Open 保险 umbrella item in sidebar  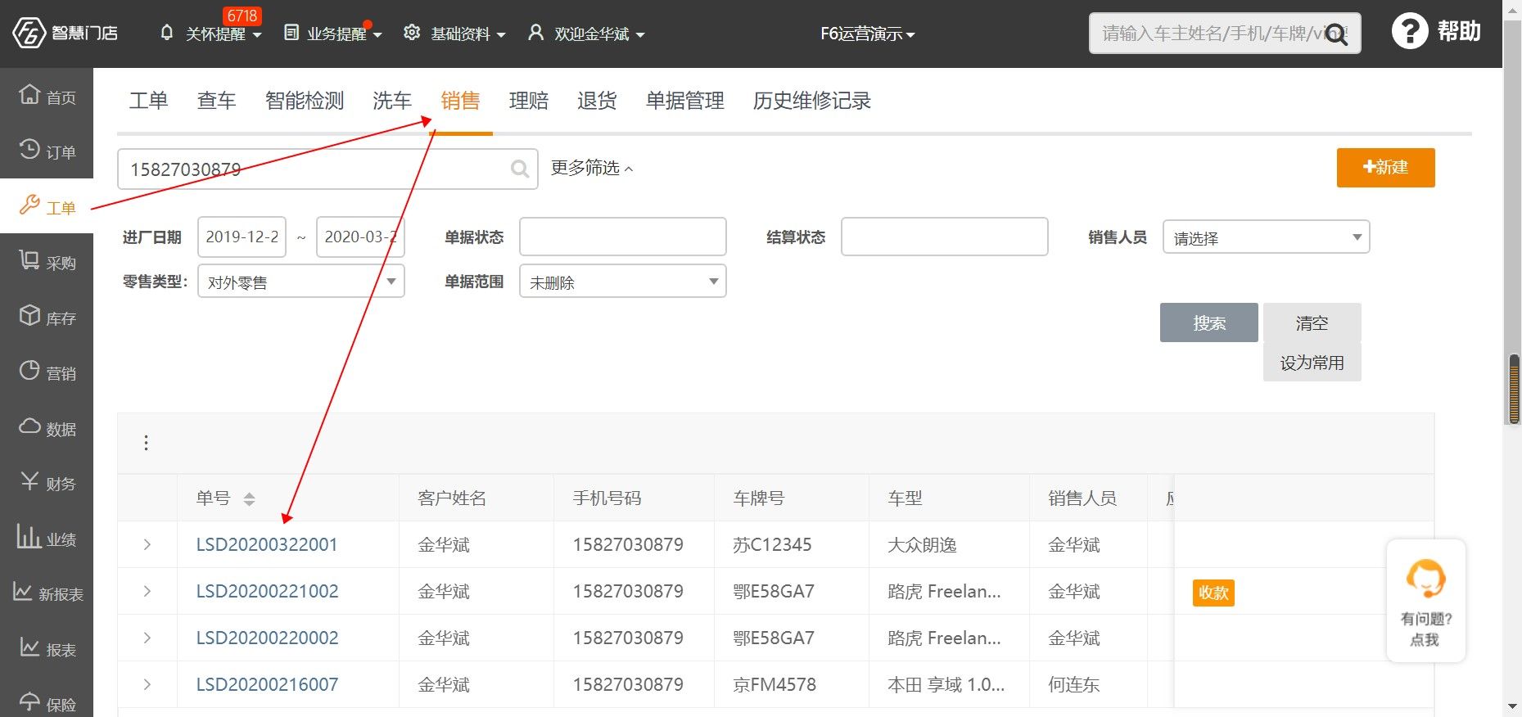pyautogui.click(x=47, y=703)
